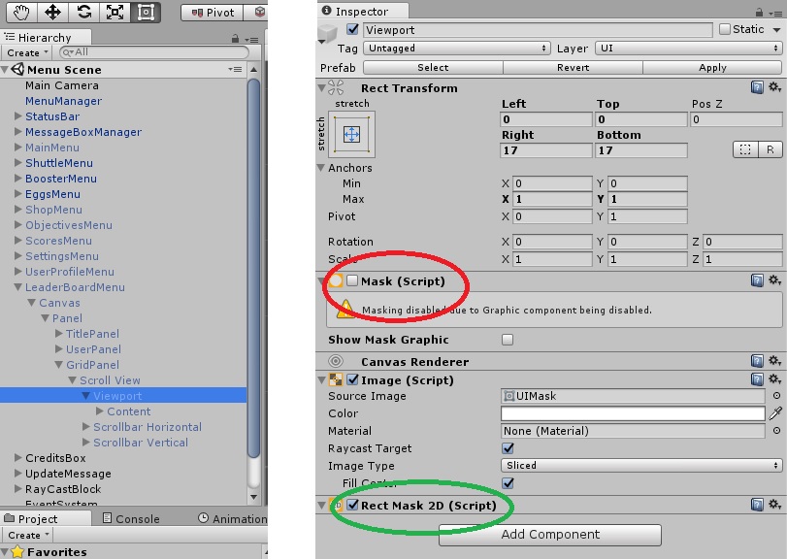Open Image script help reference

(x=757, y=378)
